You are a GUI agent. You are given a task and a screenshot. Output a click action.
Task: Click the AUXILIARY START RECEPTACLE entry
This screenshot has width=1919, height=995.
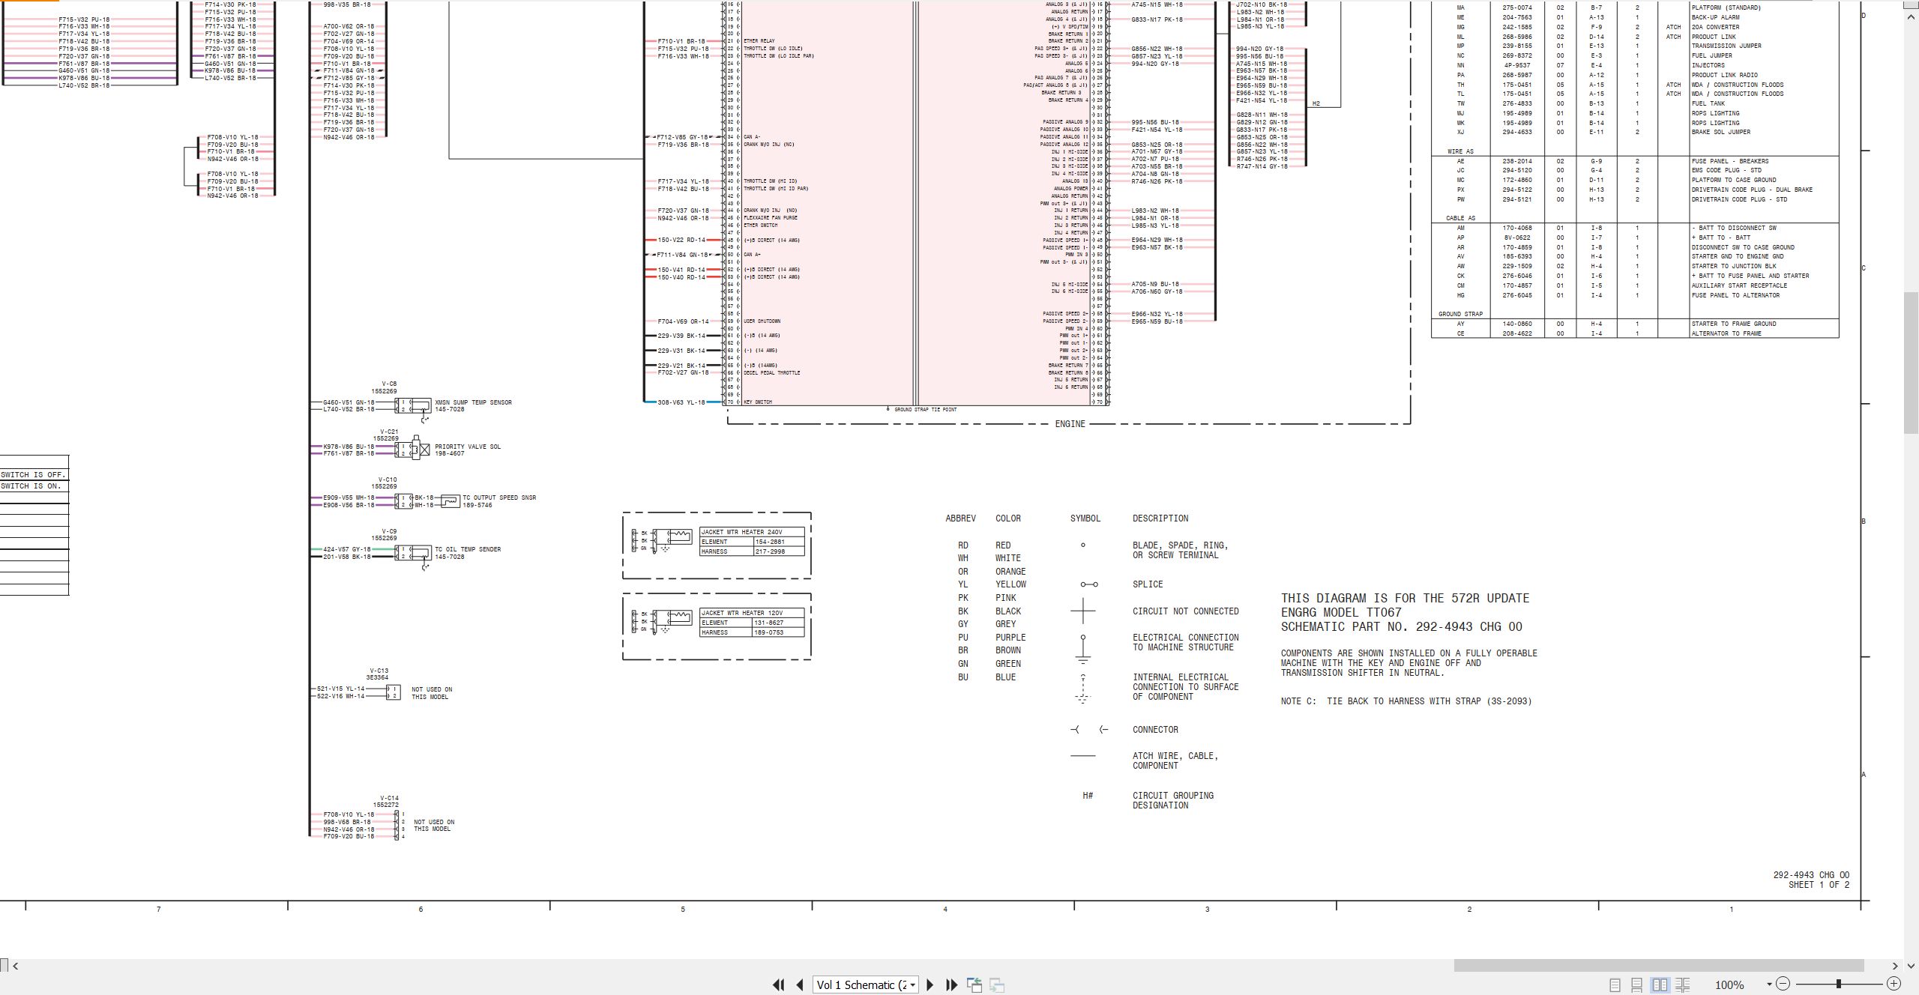click(x=1739, y=285)
